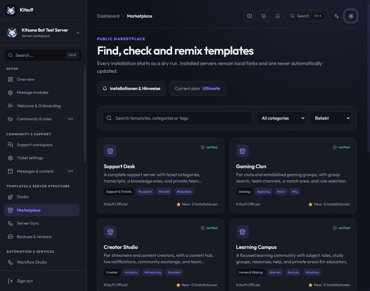The height and width of the screenshot is (291, 370).
Task: Toggle the OFF badge for Community & roles
Action: point(70,119)
